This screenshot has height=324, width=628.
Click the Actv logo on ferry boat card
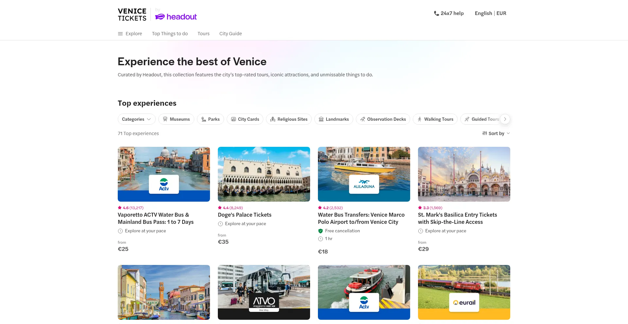[x=364, y=302]
